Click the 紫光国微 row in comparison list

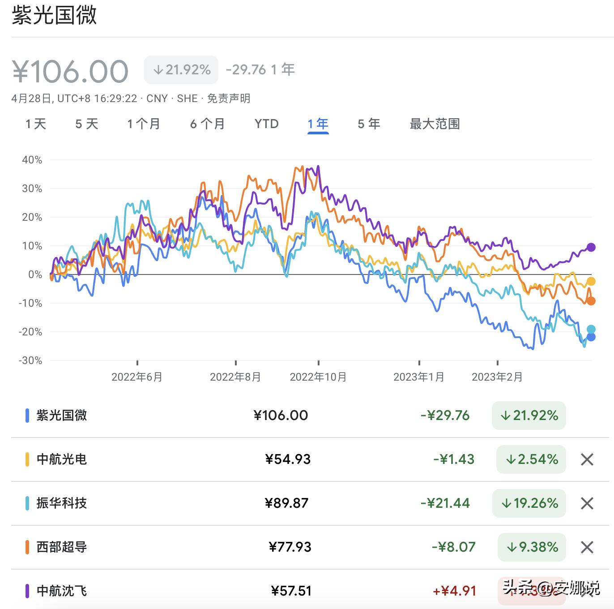[x=310, y=416]
